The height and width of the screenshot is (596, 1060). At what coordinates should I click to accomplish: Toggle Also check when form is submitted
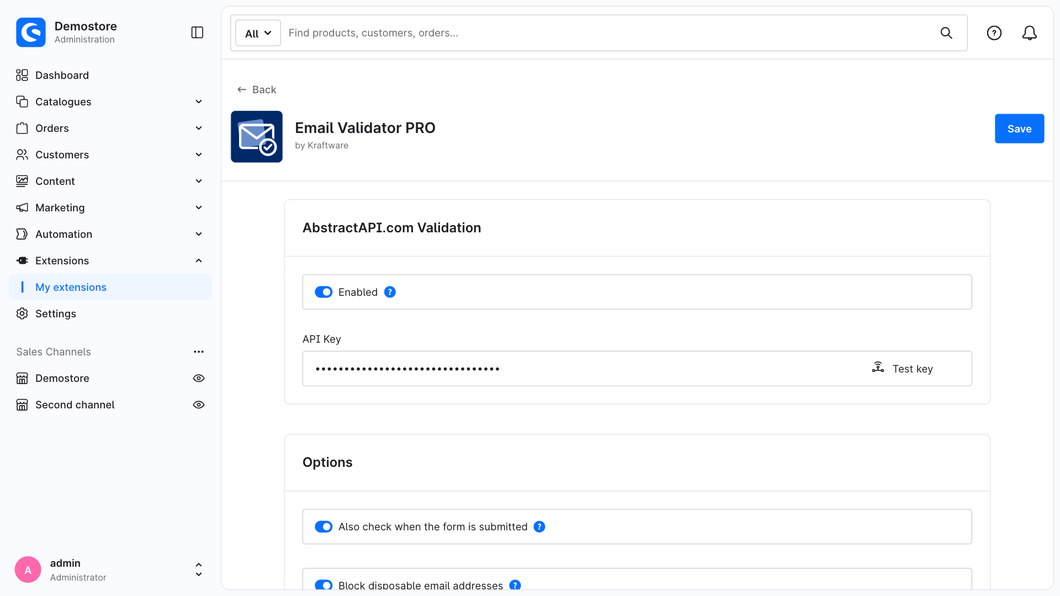pos(324,526)
